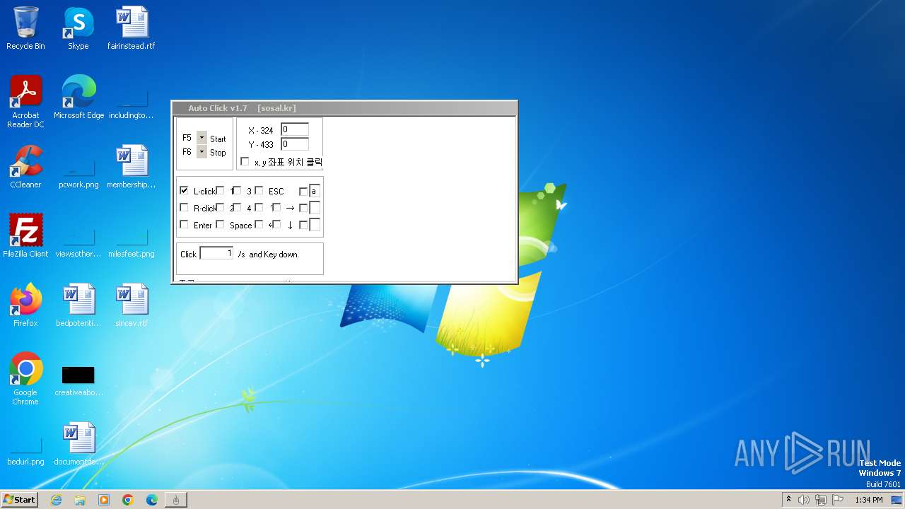Open the network tray icon
Image resolution: width=905 pixels, height=509 pixels.
coord(821,500)
